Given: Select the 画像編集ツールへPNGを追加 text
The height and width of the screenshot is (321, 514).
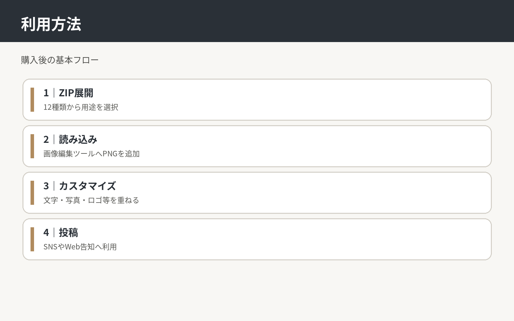Looking at the screenshot, I should pyautogui.click(x=92, y=154).
